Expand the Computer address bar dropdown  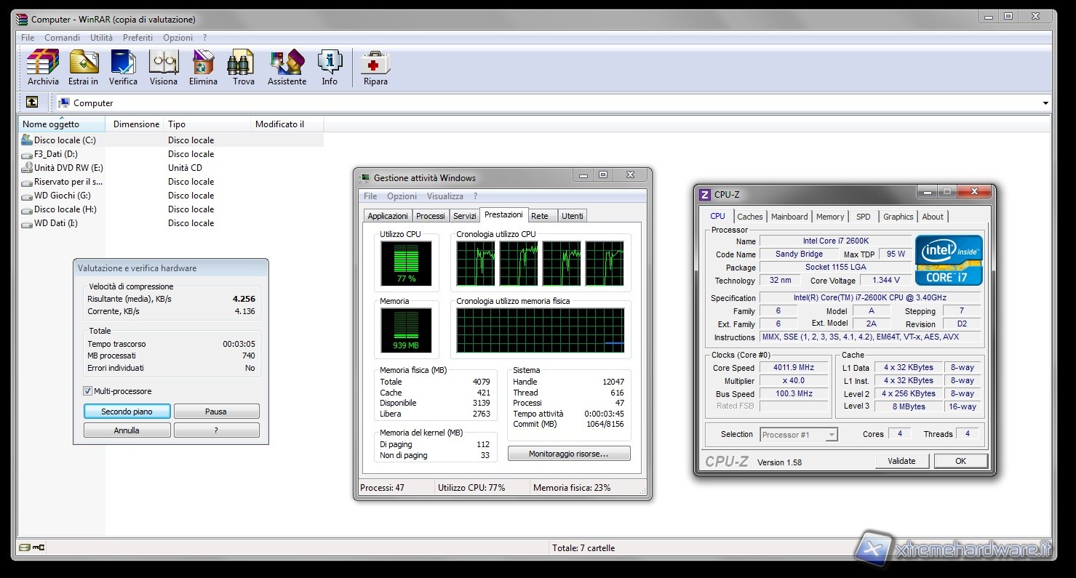[1045, 103]
